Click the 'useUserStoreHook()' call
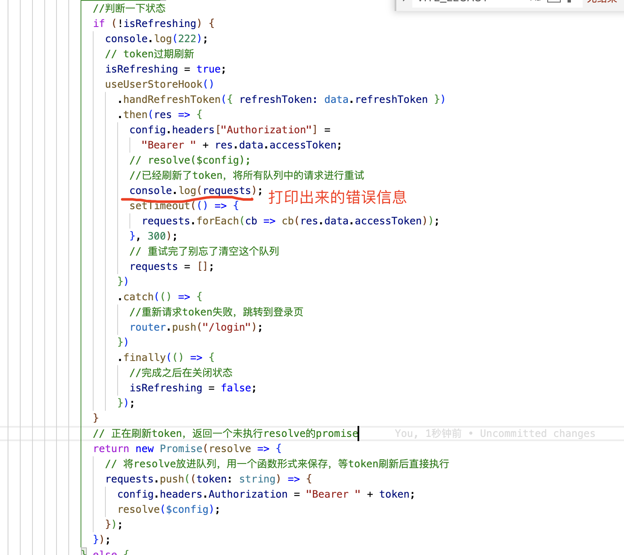This screenshot has height=555, width=624. point(159,84)
